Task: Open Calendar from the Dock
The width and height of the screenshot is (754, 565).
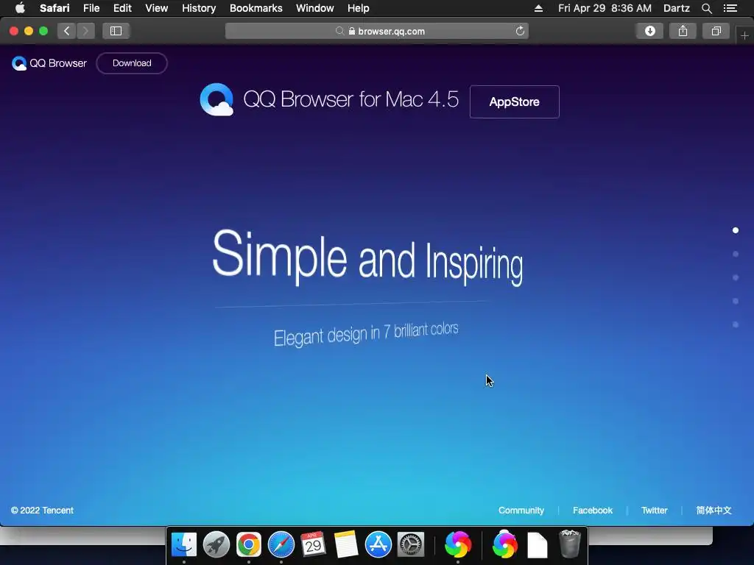Action: pos(314,544)
